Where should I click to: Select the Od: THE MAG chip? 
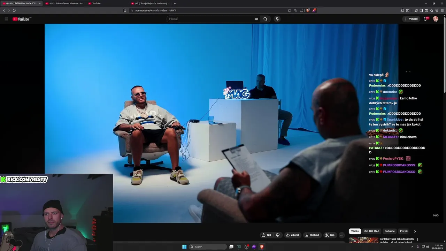tap(372, 231)
